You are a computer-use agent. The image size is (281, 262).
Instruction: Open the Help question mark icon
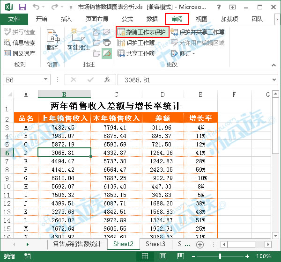(219, 7)
